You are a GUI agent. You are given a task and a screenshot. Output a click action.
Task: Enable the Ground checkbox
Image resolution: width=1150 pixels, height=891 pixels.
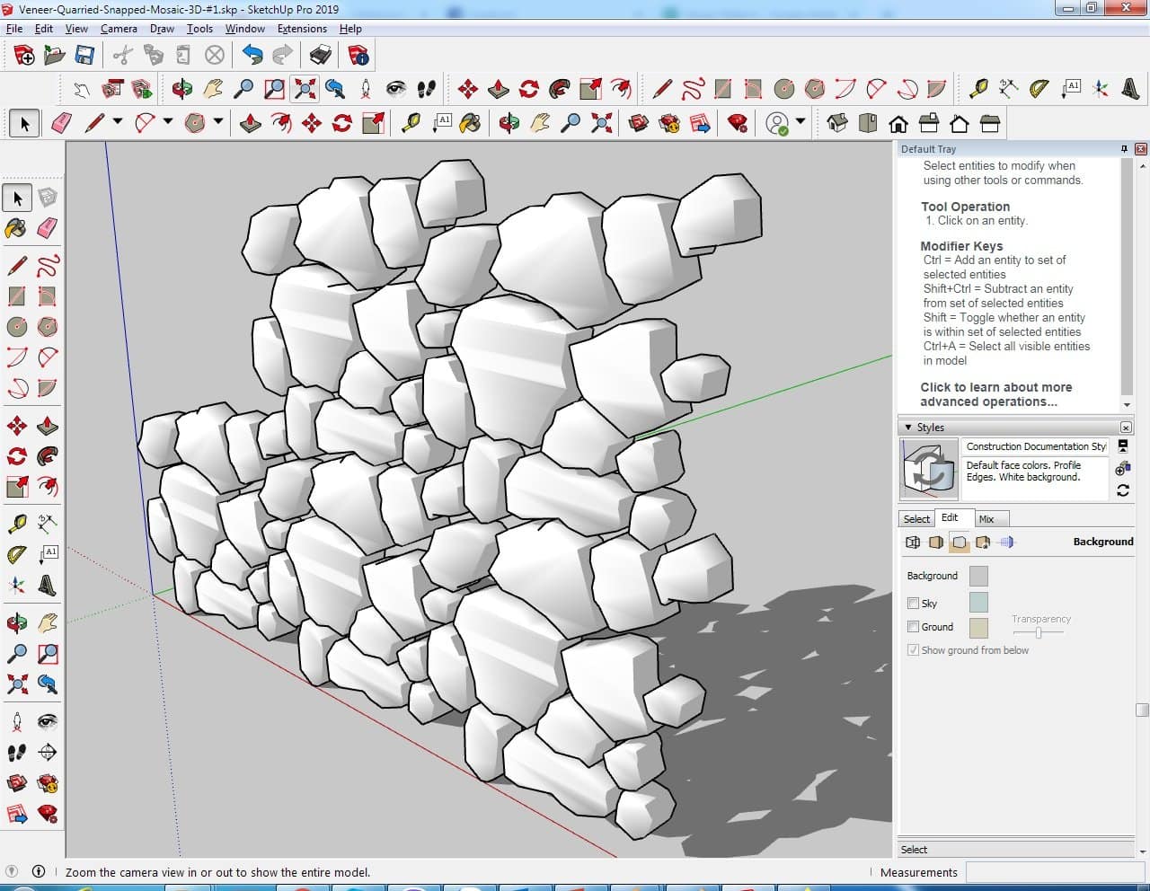coord(913,627)
